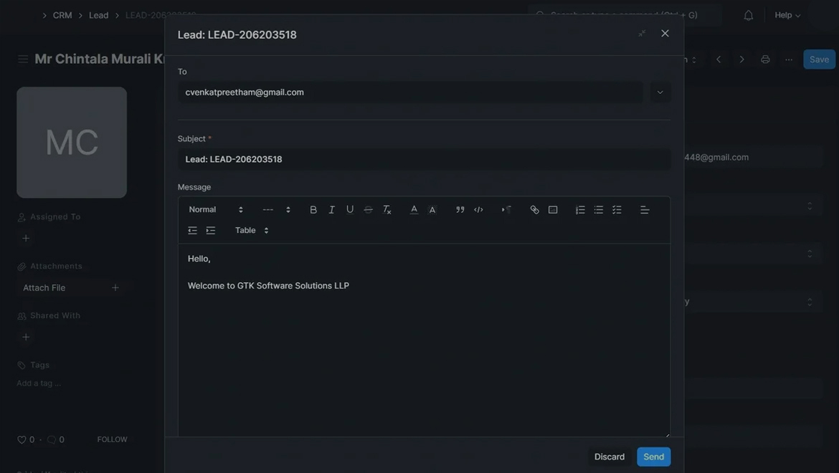
Task: Insert a hyperlink using link icon
Action: click(534, 209)
